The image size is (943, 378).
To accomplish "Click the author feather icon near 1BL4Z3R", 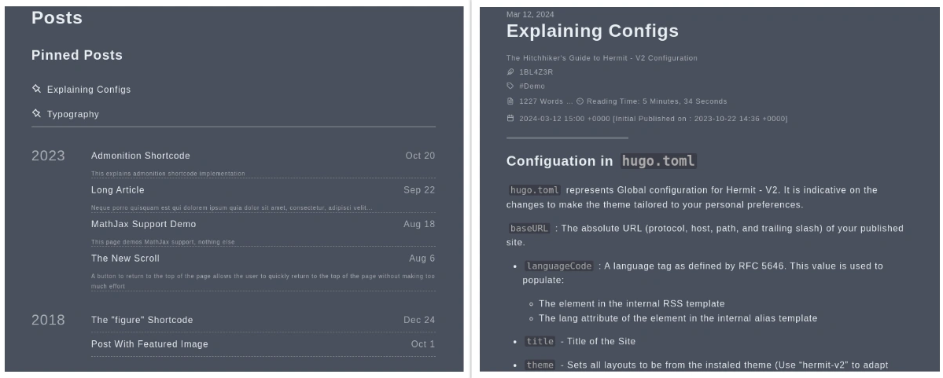I will click(x=510, y=72).
